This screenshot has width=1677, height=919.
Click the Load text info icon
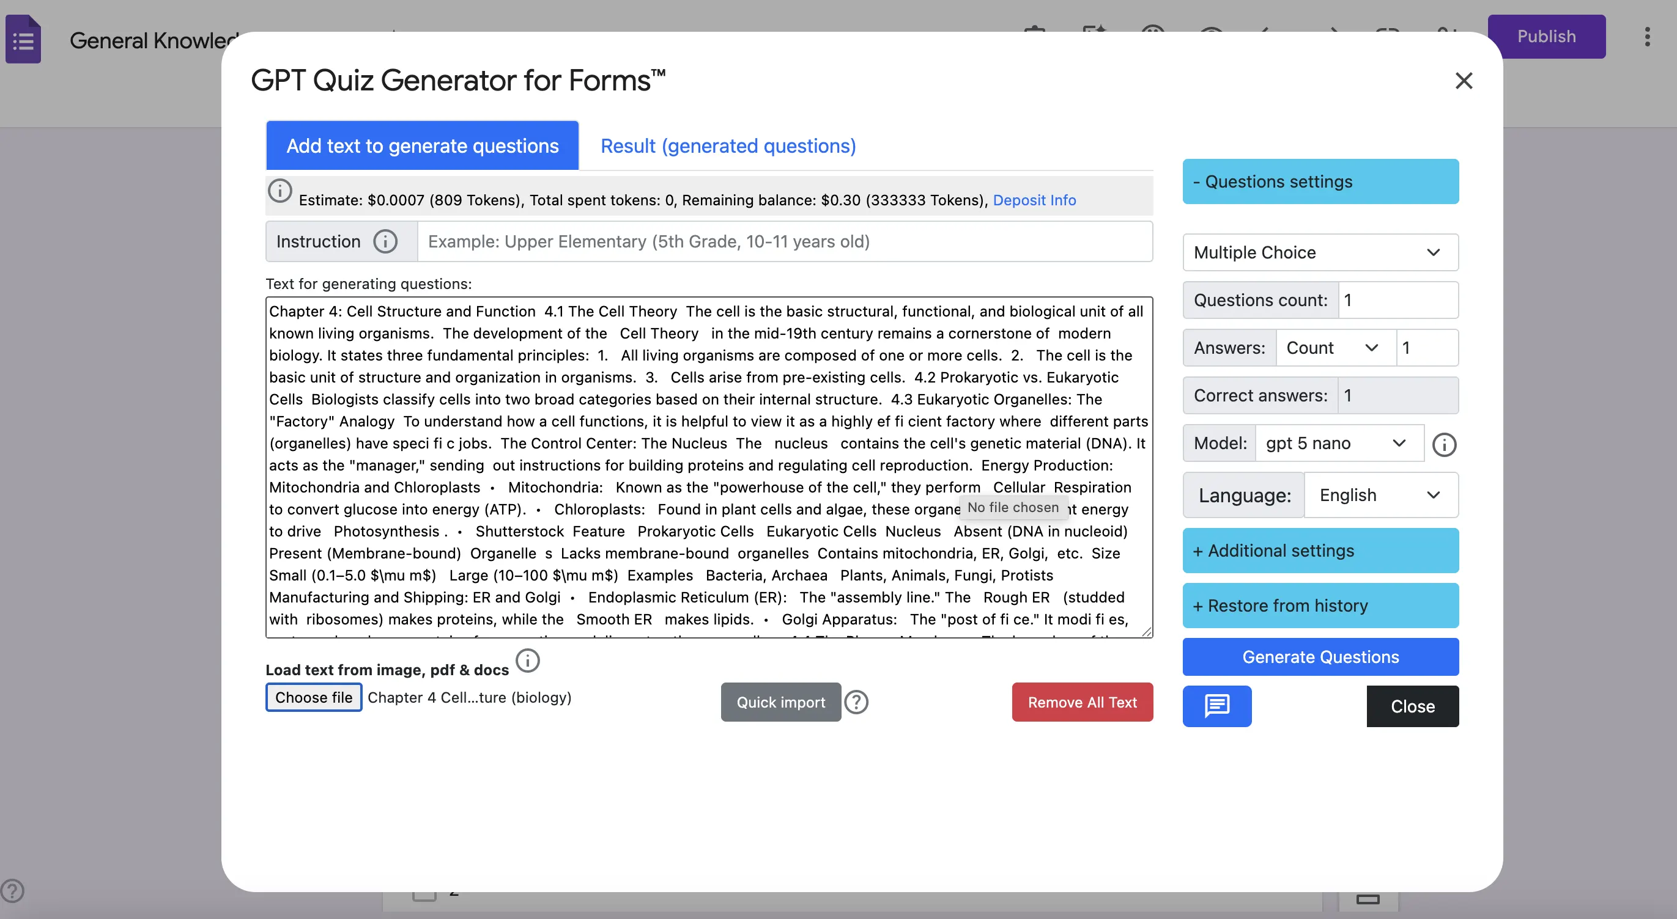(527, 661)
